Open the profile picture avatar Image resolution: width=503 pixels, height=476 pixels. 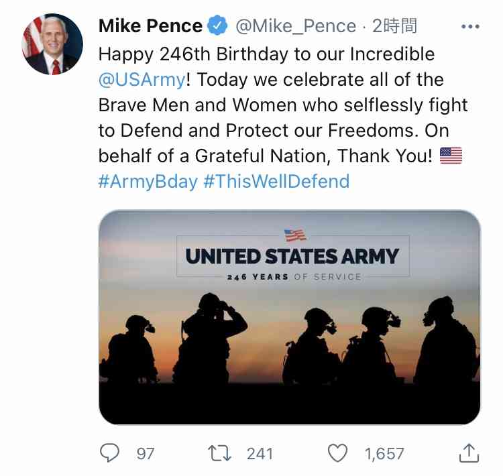[53, 44]
